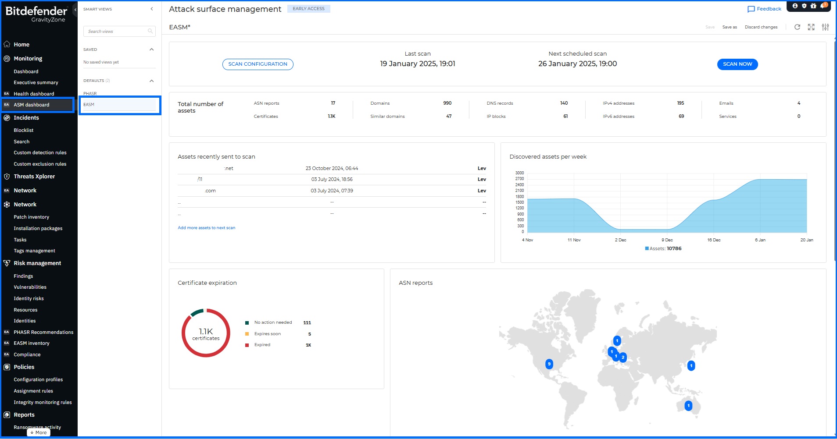Viewport: 837px width, 439px height.
Task: Click the search magnifier in Search views
Action: (150, 31)
